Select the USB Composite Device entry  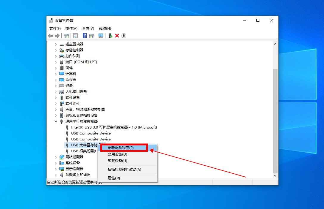click(91, 133)
